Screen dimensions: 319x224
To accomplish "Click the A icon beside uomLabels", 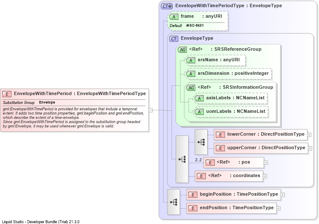I will click(199, 112).
